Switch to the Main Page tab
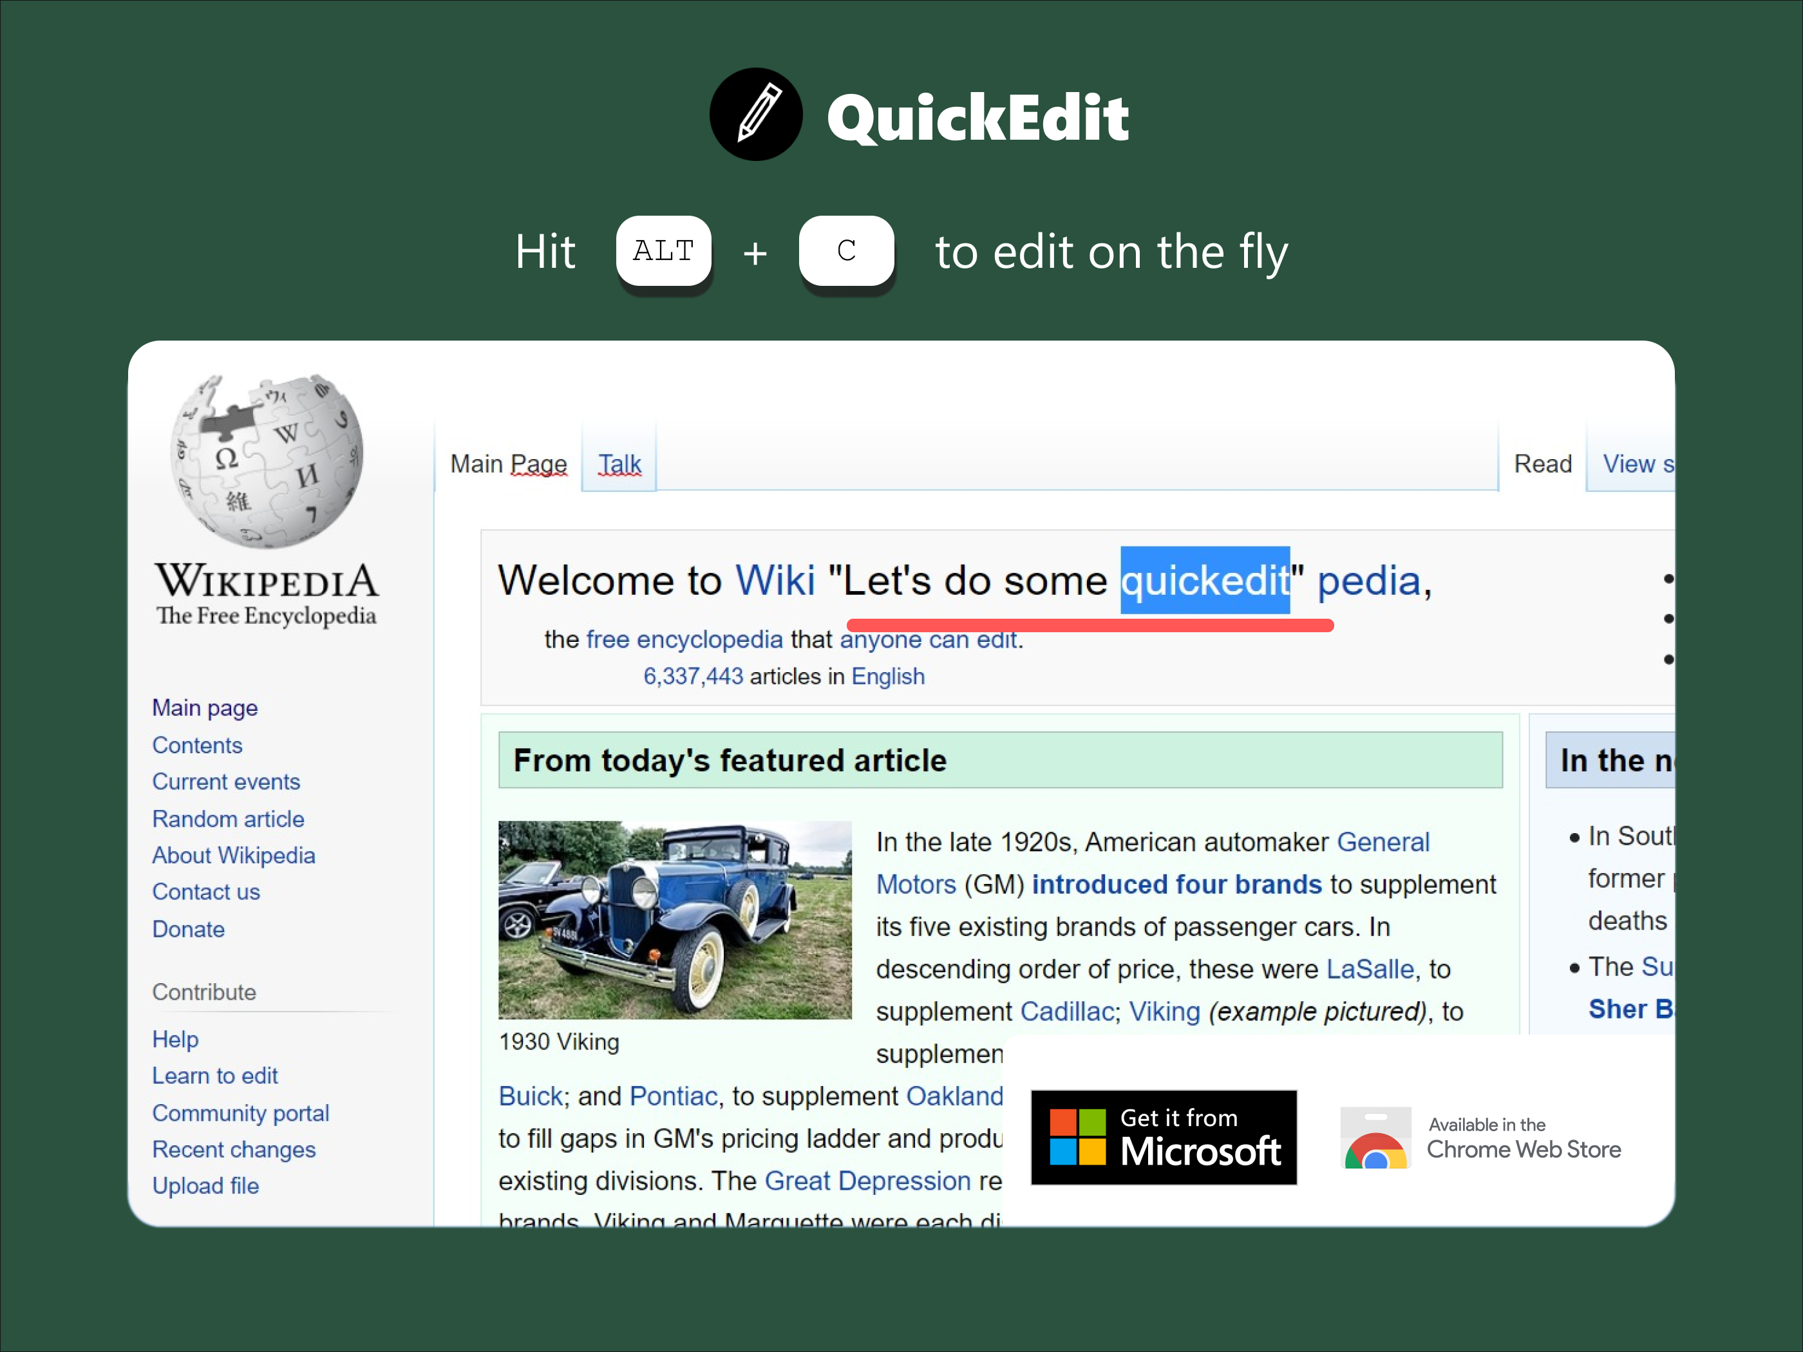The height and width of the screenshot is (1352, 1803). tap(508, 464)
